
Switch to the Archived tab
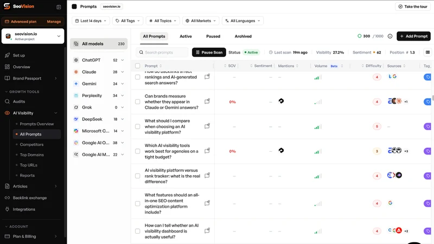243,36
